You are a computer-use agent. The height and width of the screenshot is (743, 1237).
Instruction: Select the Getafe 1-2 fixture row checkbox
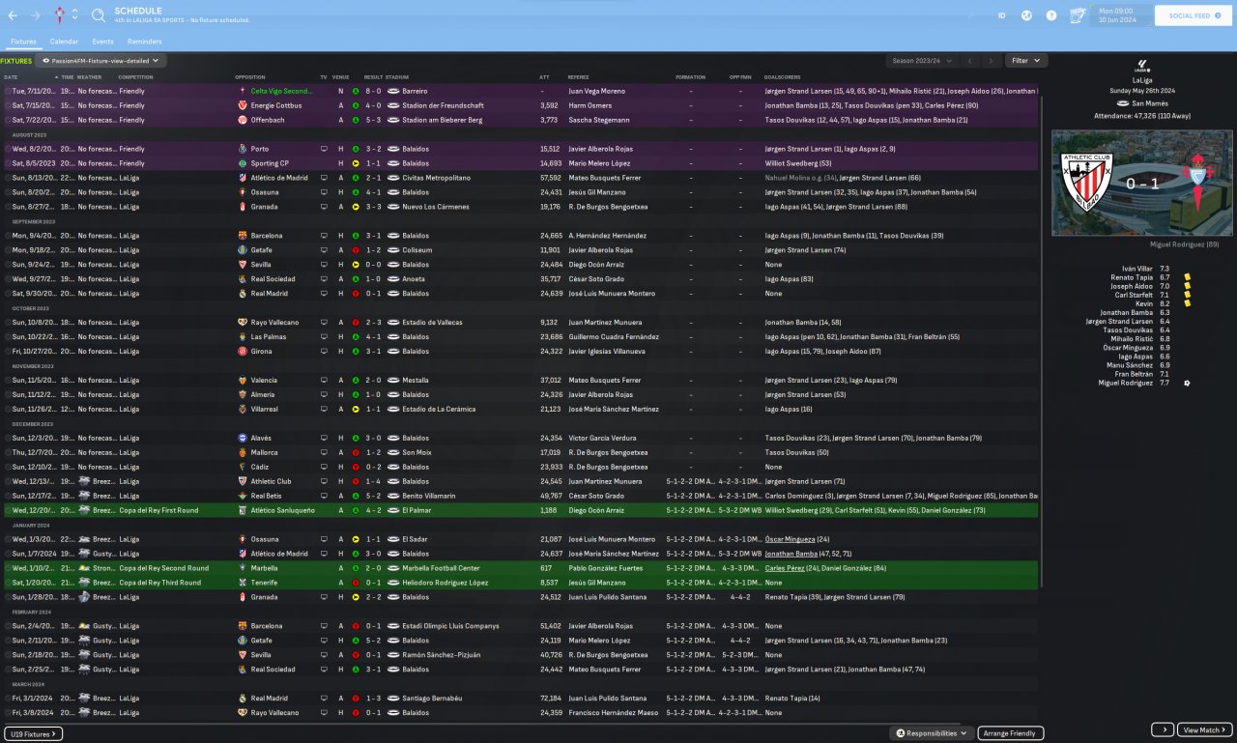pos(8,250)
